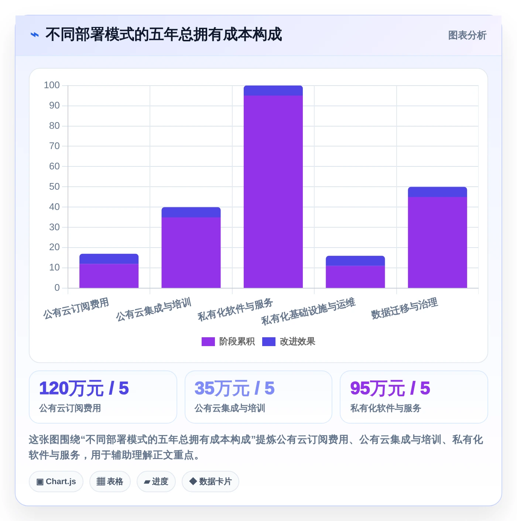Toggle the 改进效果 legend swatch
517x521 pixels.
(x=269, y=342)
